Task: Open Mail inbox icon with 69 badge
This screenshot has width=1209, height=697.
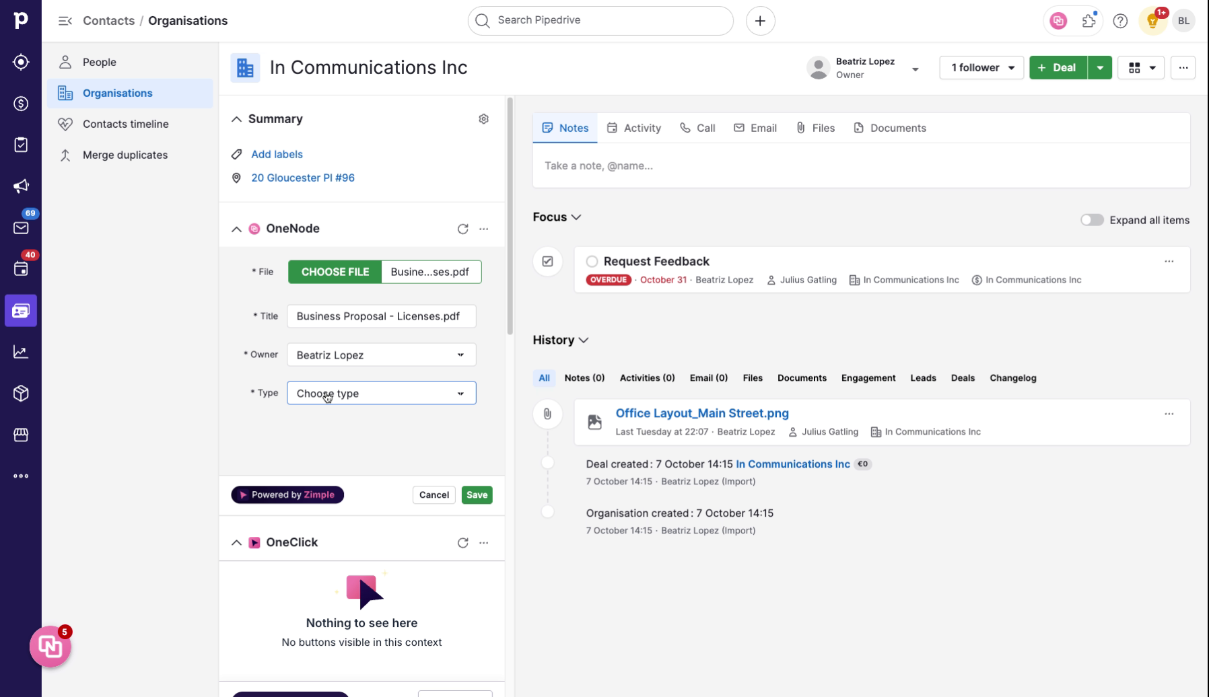Action: pos(21,227)
